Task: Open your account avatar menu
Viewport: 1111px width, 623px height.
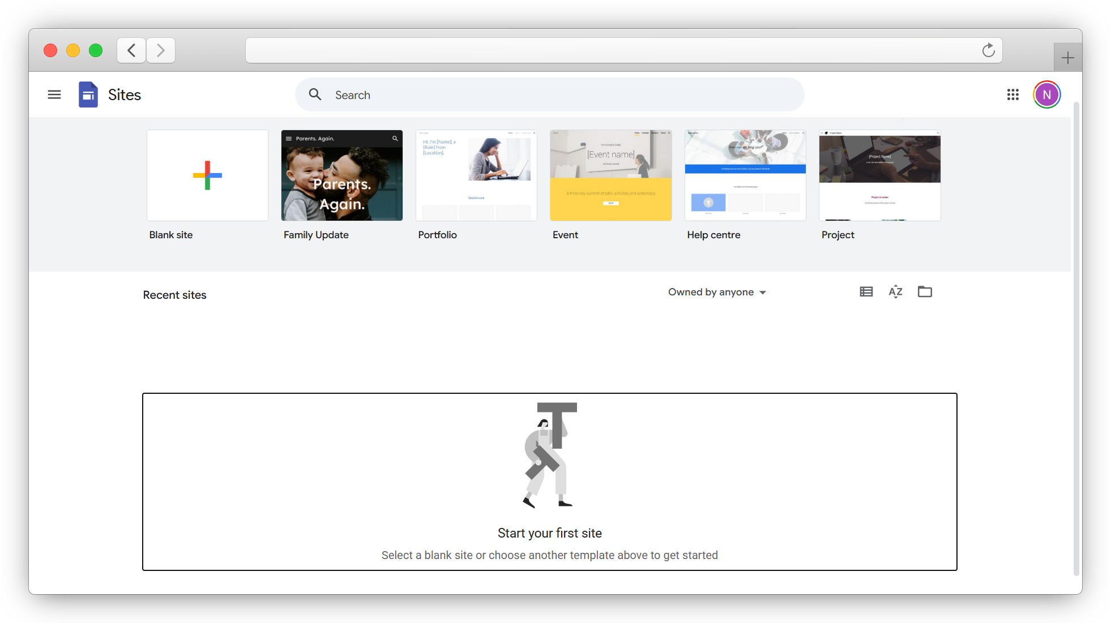Action: pos(1046,94)
